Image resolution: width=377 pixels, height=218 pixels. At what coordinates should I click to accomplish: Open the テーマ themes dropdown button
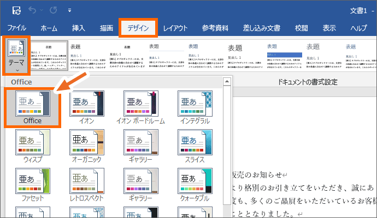pos(16,56)
